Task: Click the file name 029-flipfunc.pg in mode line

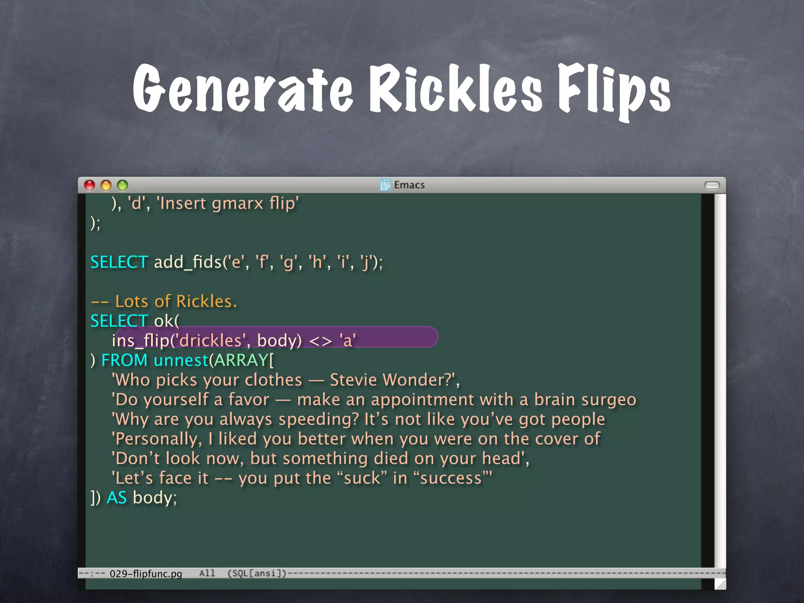Action: [x=146, y=574]
